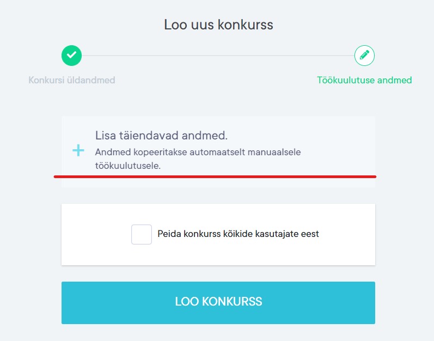The height and width of the screenshot is (341, 434).
Task: Tick the Peida konkurss checkbox
Action: (142, 234)
